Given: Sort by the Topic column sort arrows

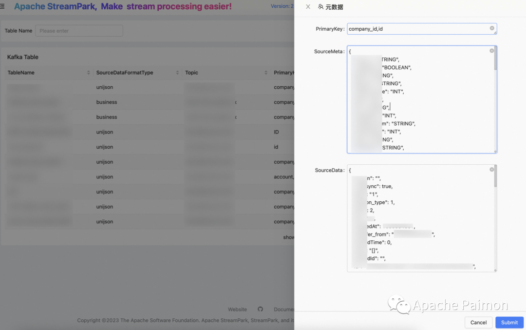Looking at the screenshot, I should pos(266,73).
